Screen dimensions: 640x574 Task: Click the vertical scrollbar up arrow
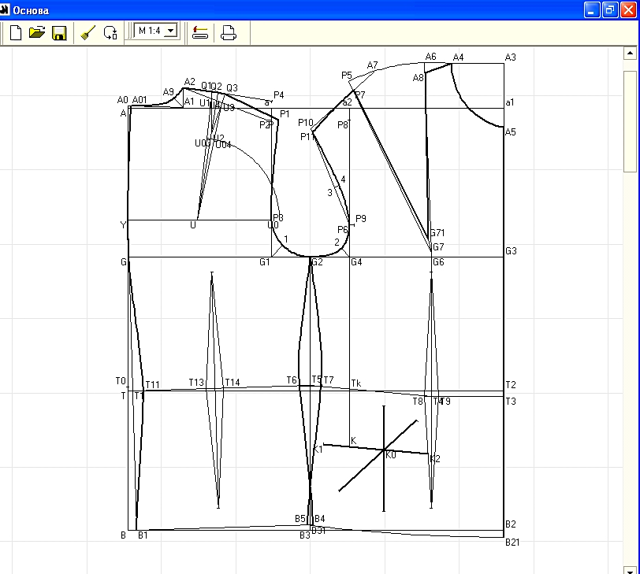630,53
